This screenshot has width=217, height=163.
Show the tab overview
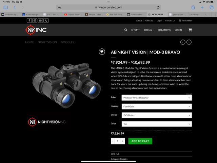(x=212, y=7)
